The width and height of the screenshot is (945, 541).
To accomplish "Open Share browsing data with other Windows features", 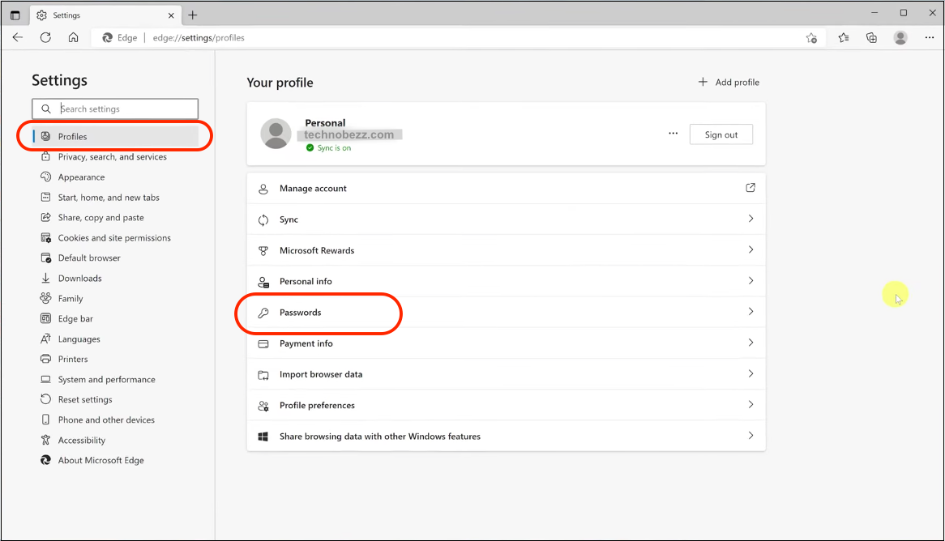I will (x=507, y=437).
